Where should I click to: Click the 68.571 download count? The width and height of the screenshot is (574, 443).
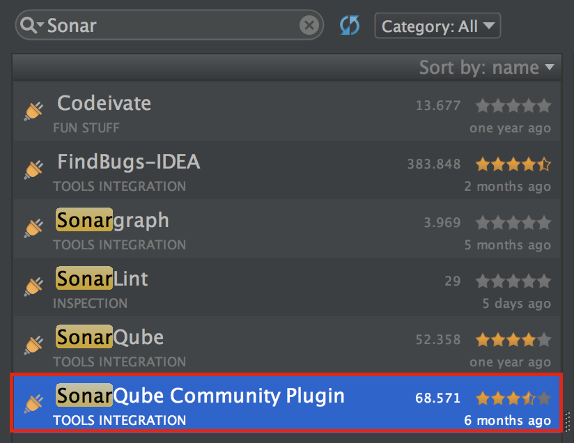tap(438, 398)
